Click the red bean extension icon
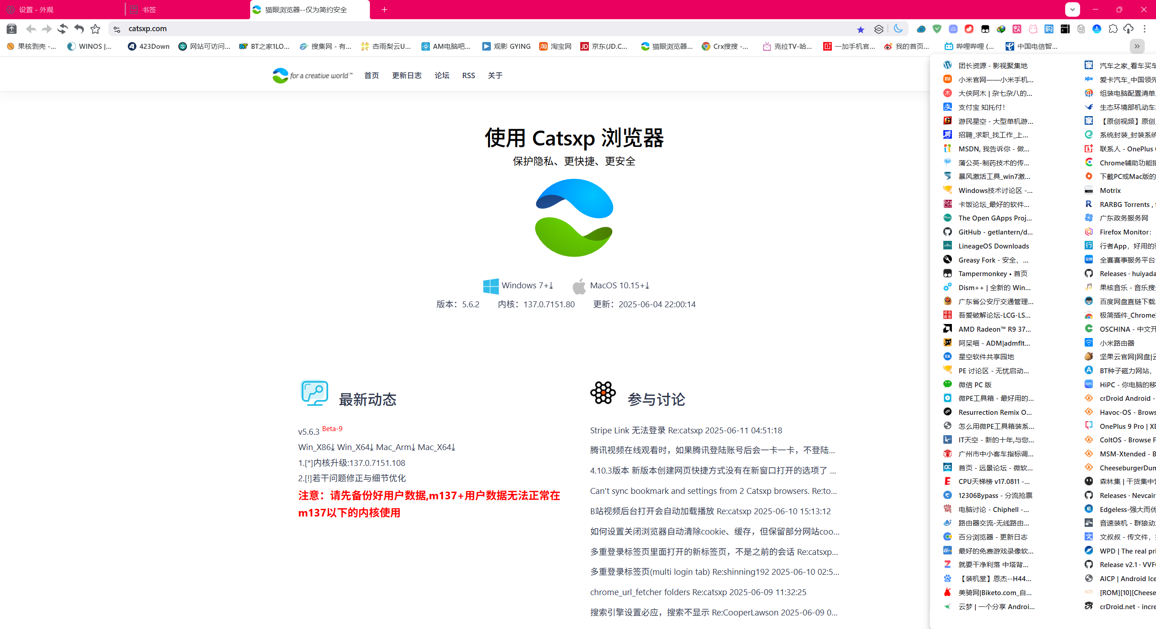The image size is (1156, 629). coord(969,29)
